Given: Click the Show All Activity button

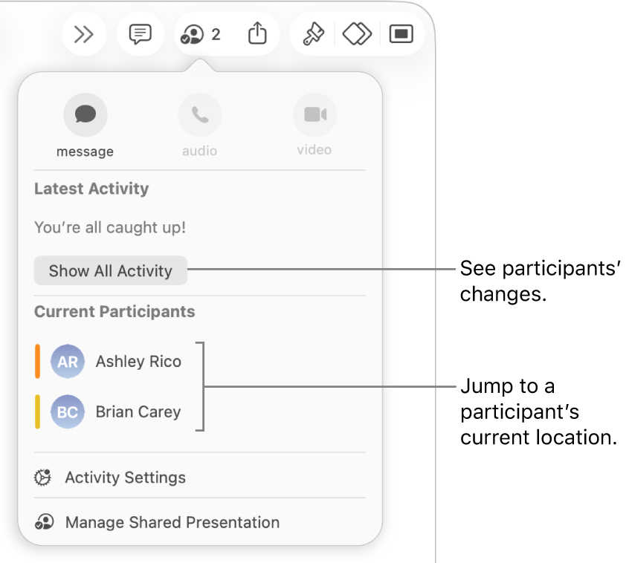Looking at the screenshot, I should (x=110, y=270).
